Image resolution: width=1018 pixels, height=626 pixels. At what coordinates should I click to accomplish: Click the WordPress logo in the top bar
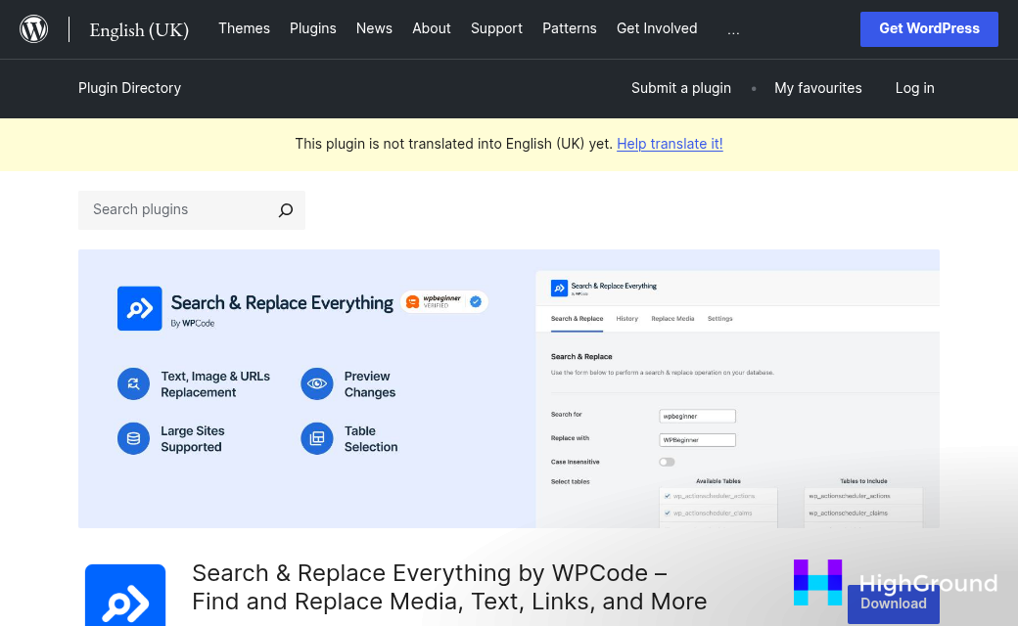33,28
